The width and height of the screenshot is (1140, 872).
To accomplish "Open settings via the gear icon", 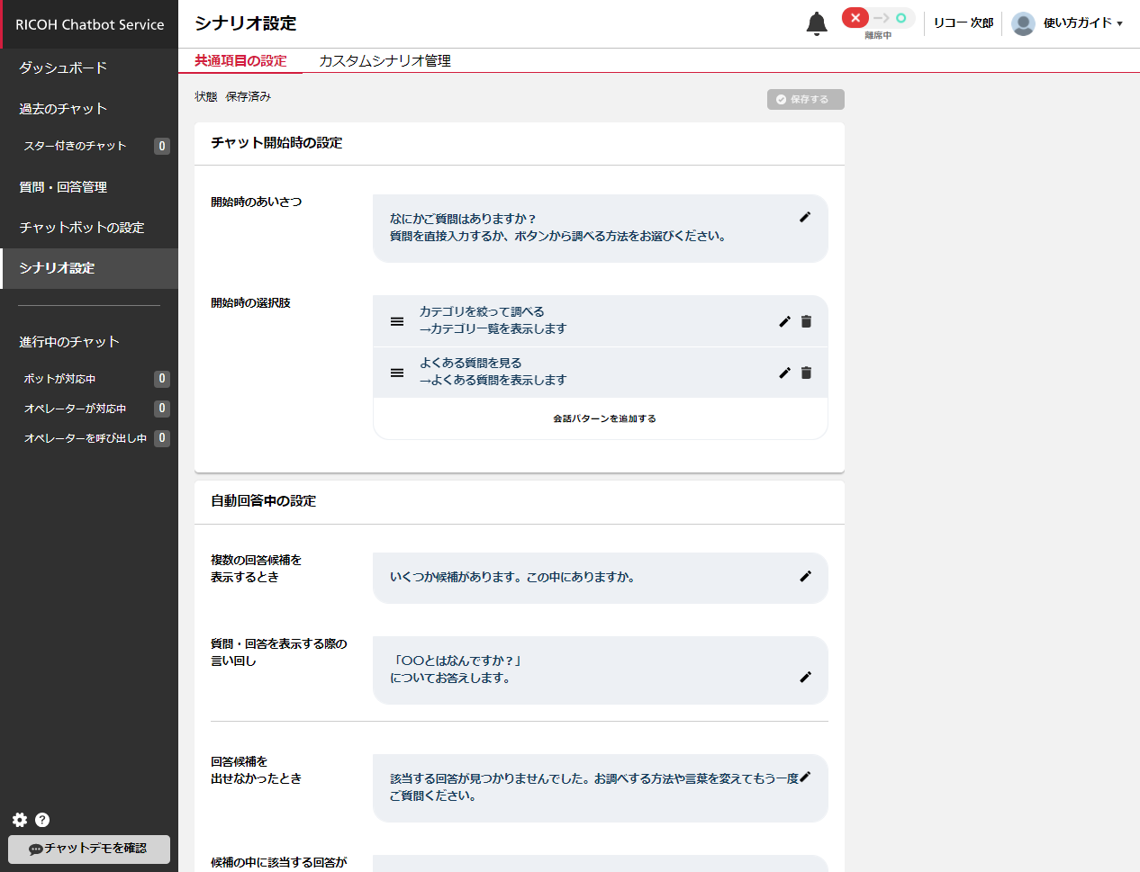I will click(x=20, y=820).
